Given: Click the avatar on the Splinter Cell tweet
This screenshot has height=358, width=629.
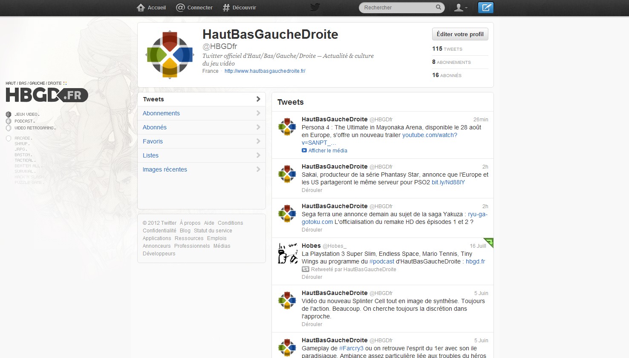Looking at the screenshot, I should click(x=287, y=300).
